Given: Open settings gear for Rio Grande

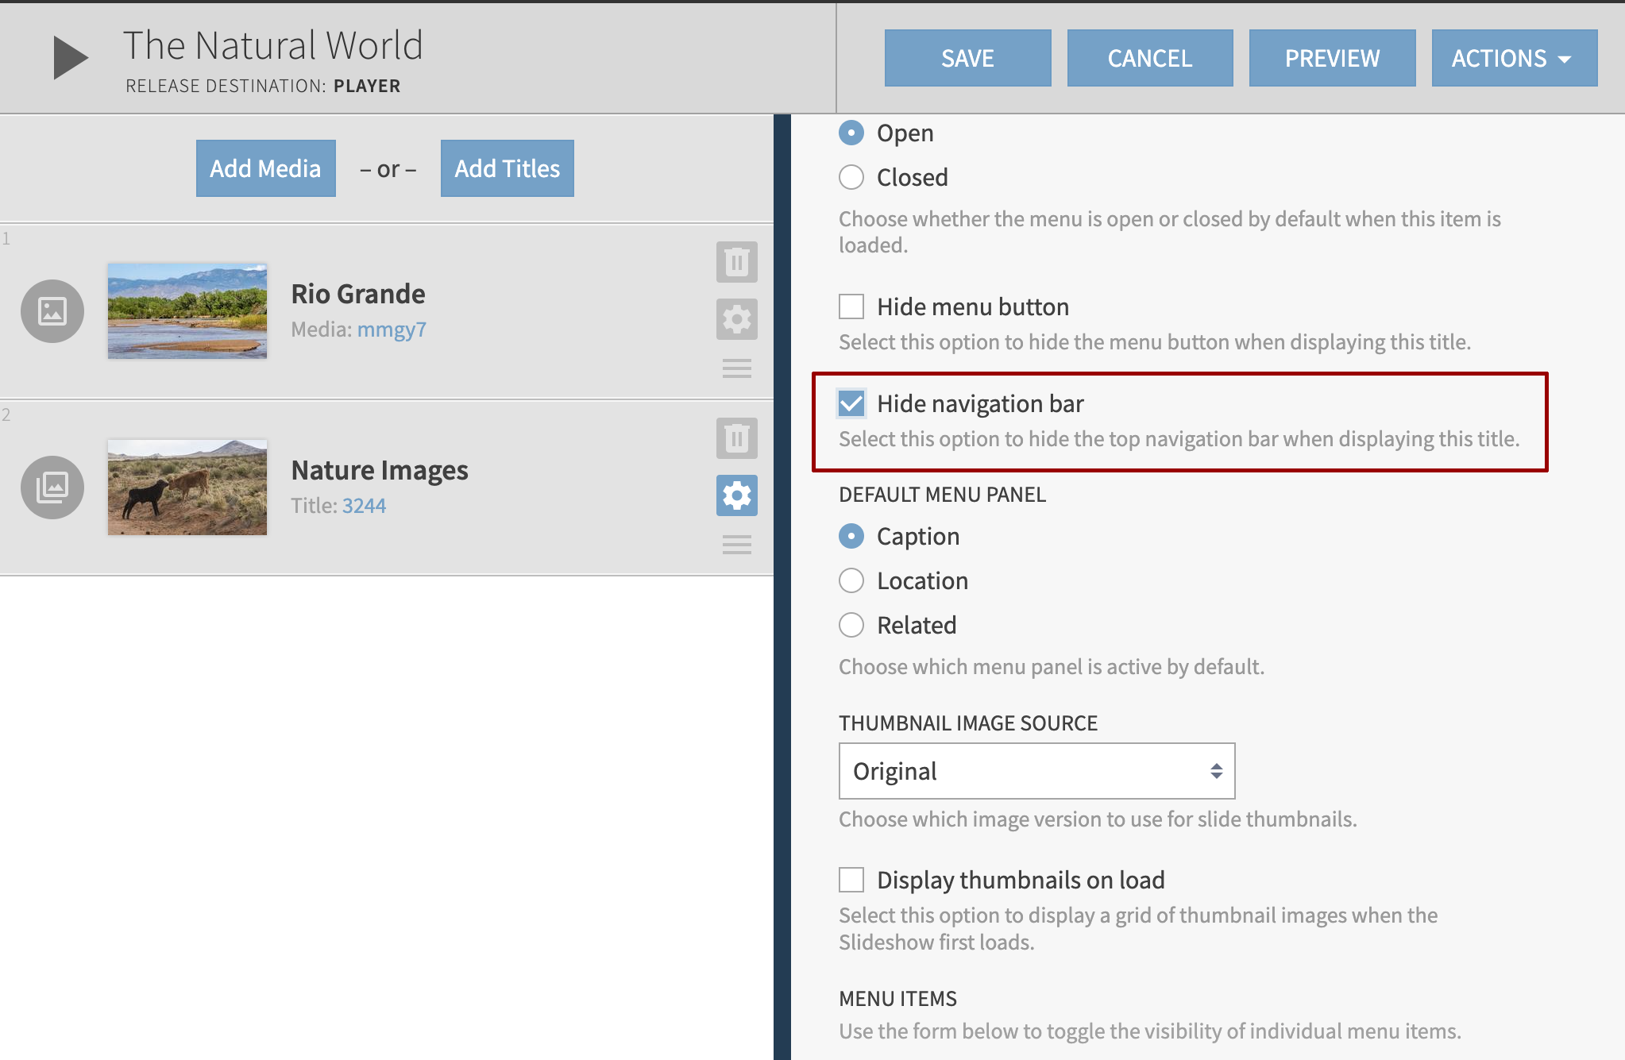Looking at the screenshot, I should [x=736, y=319].
